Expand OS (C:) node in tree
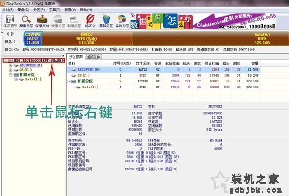Screen dimensions: 289x196 point(10,70)
